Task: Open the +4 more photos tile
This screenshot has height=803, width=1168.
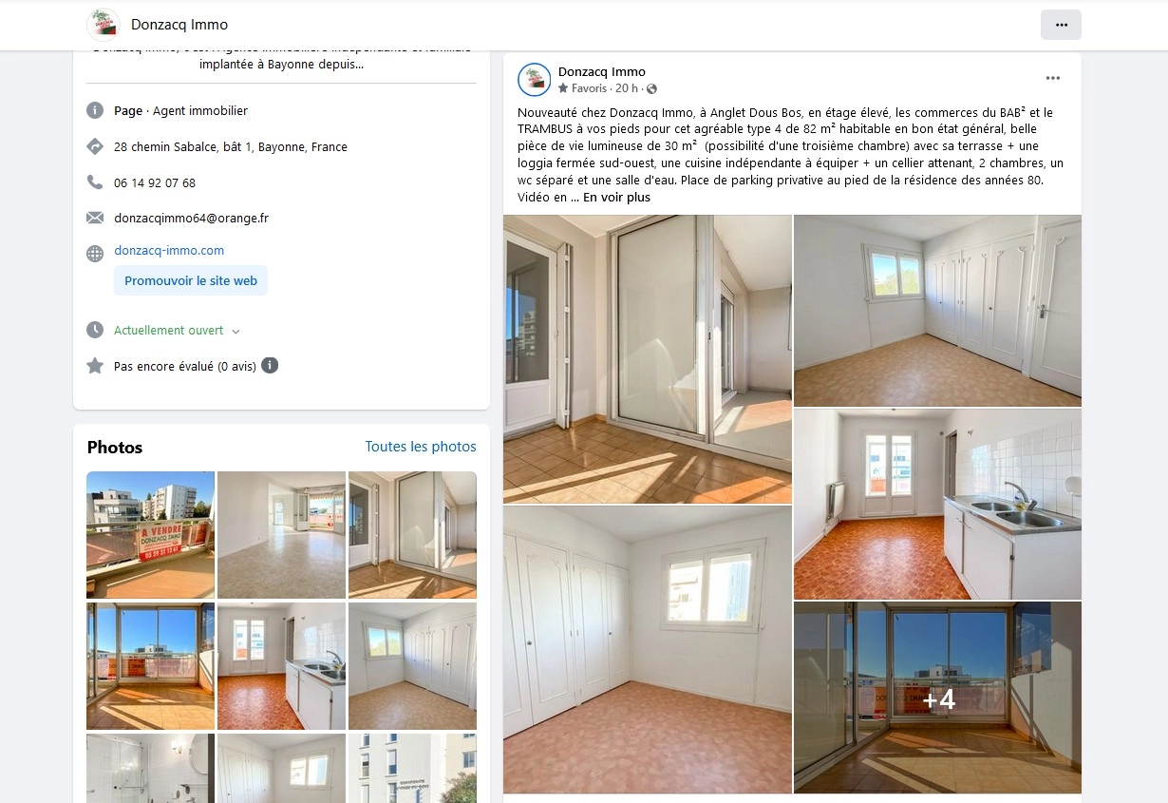Action: [938, 698]
